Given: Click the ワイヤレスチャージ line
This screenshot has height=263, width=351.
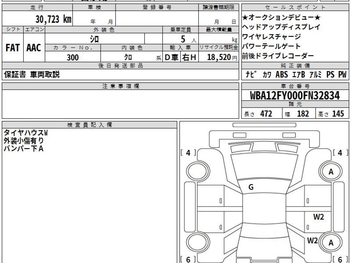Looking at the screenshot, I should [272, 37].
